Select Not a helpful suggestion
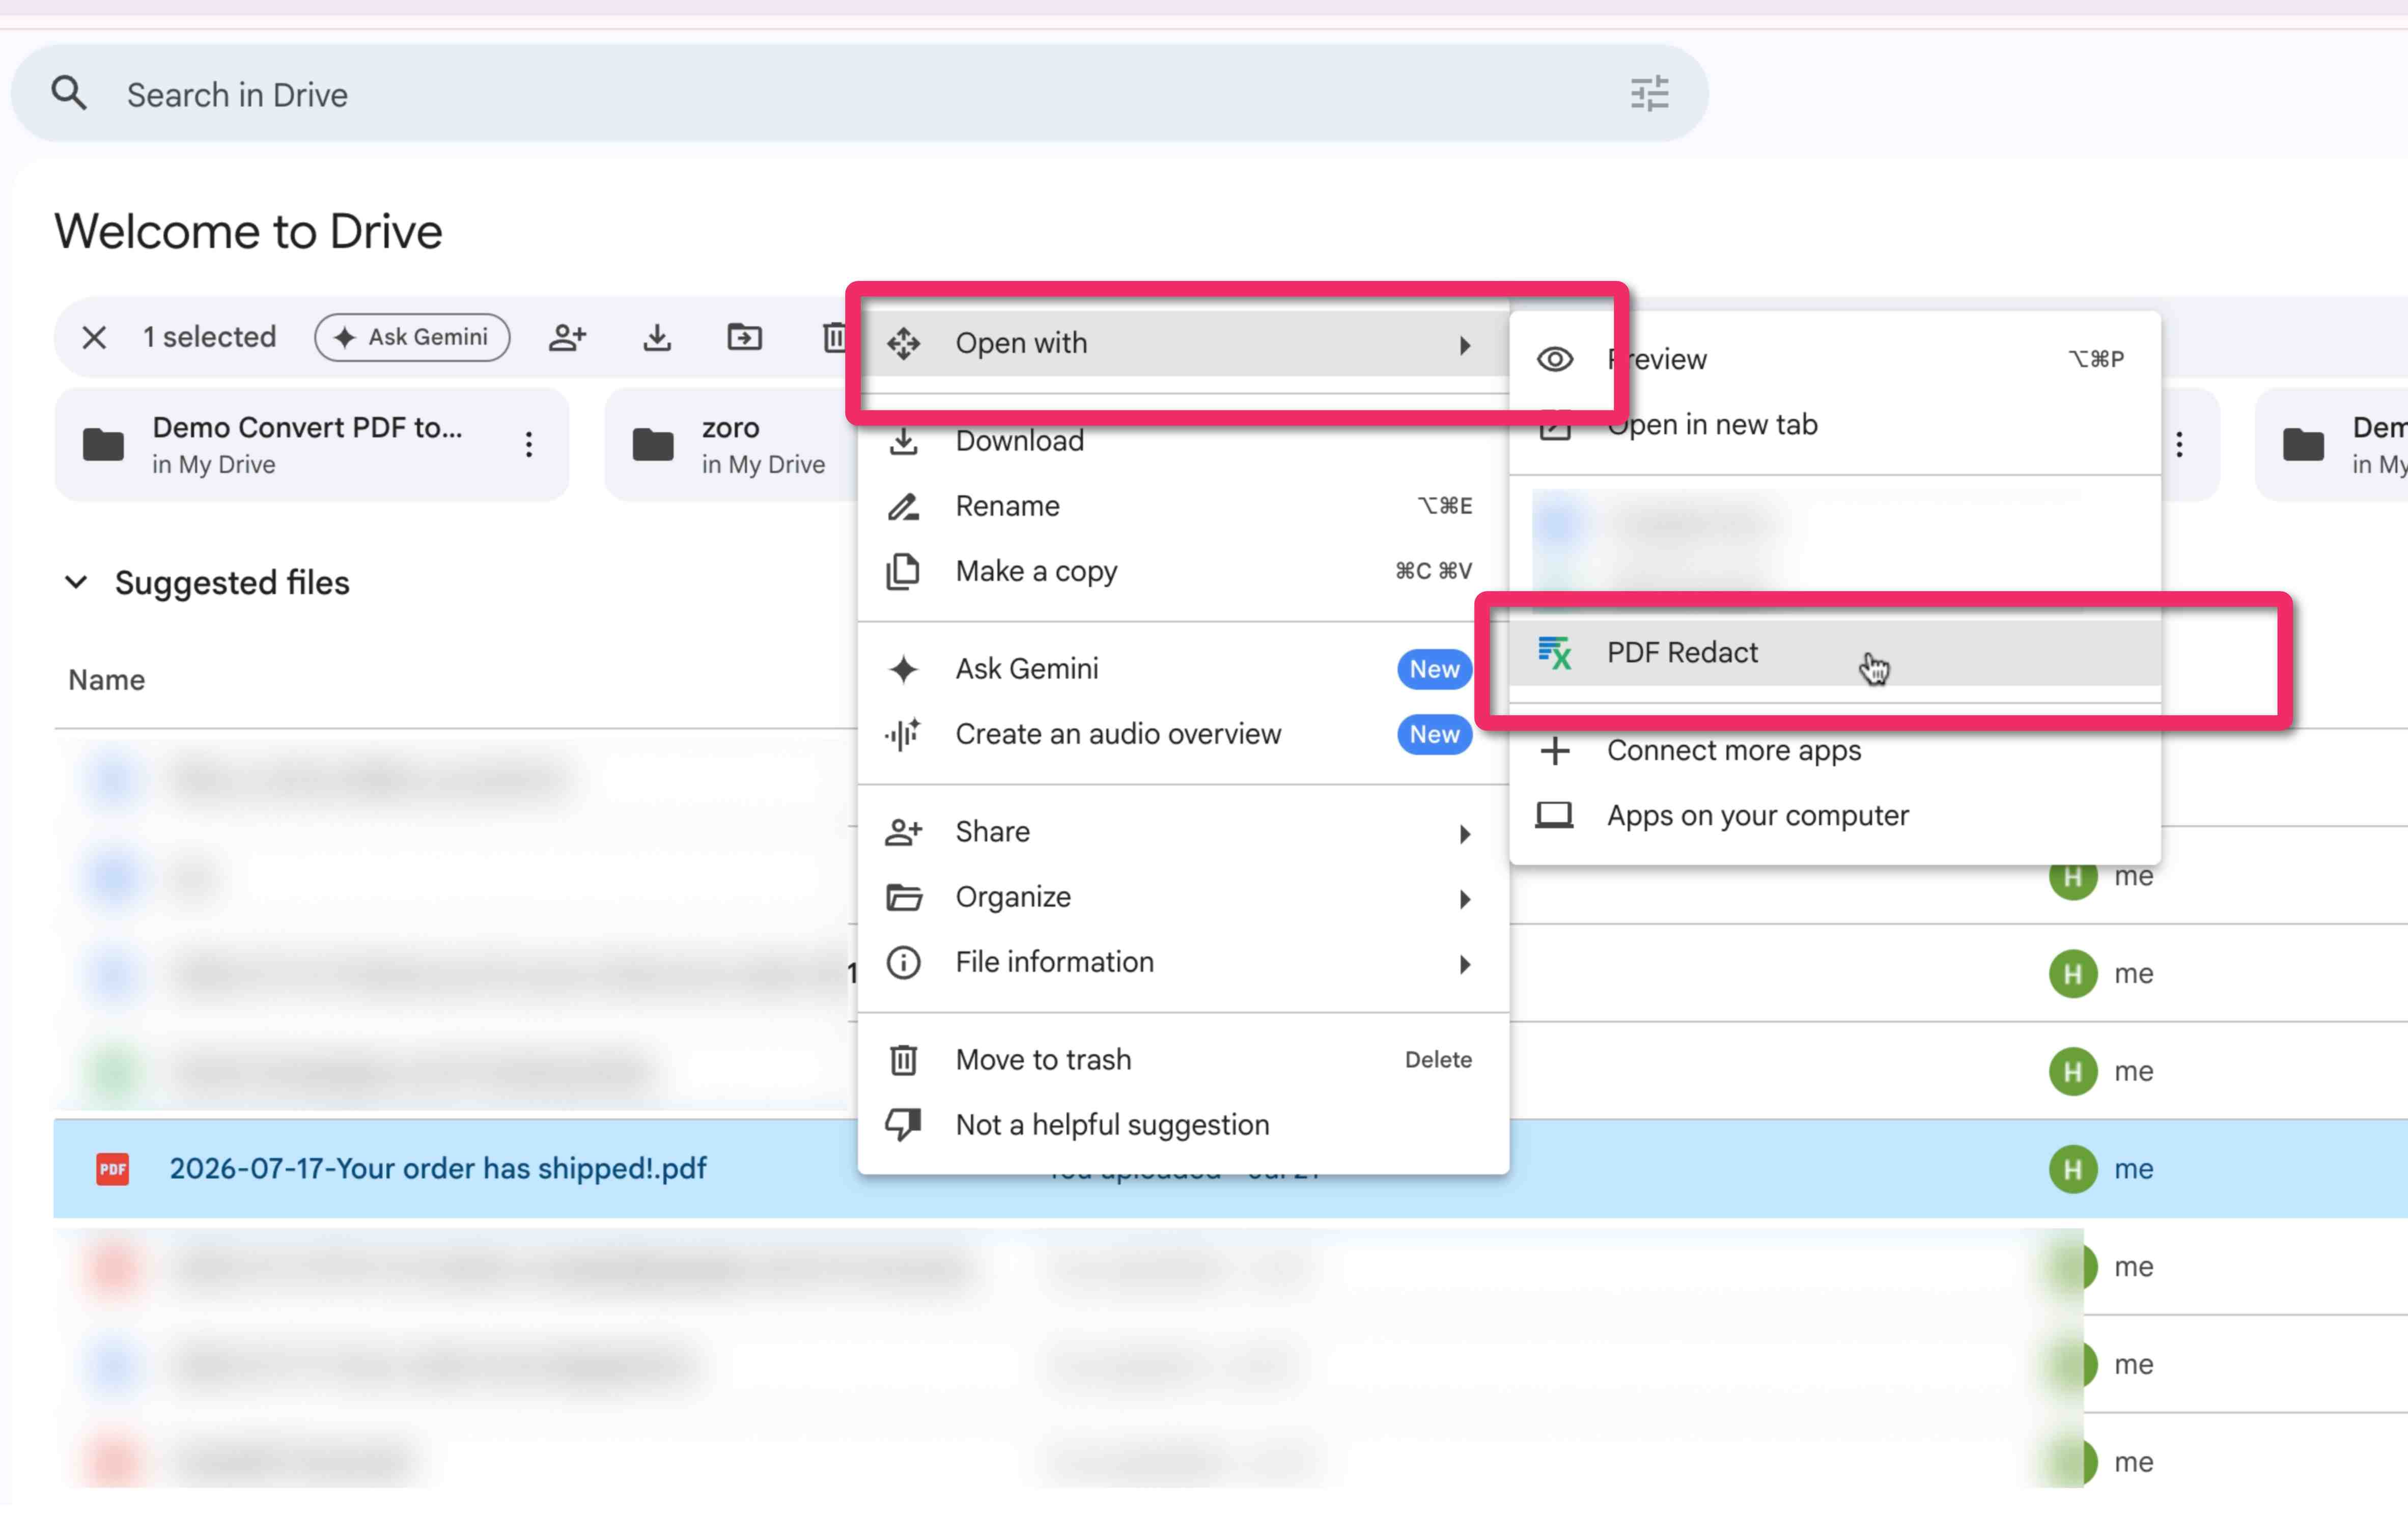Screen dimensions: 2408x1513 [x=1183, y=1125]
